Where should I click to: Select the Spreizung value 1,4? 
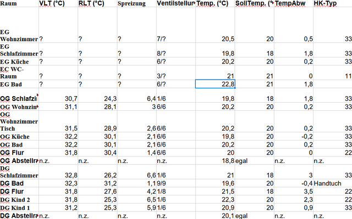coord(137,153)
